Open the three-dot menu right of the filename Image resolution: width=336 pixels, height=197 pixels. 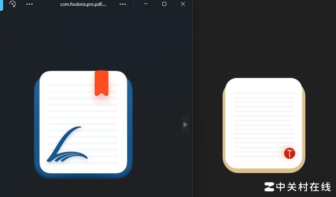click(123, 4)
